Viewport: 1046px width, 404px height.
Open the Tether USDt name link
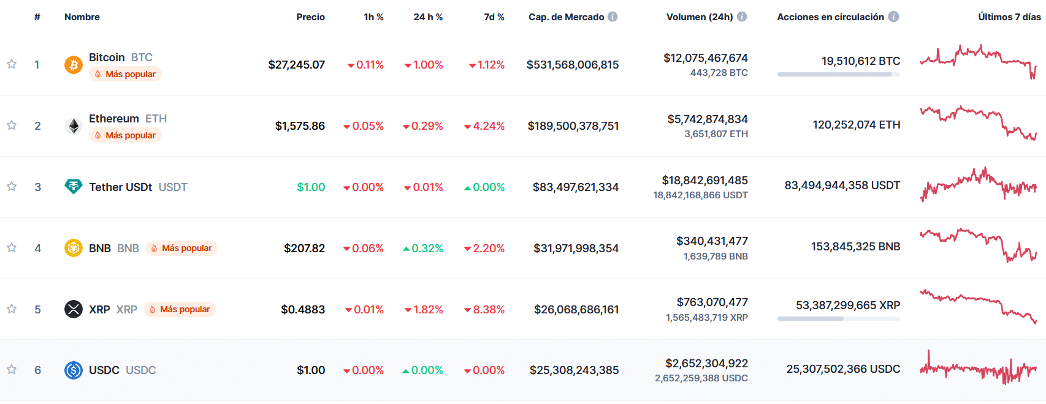(120, 187)
